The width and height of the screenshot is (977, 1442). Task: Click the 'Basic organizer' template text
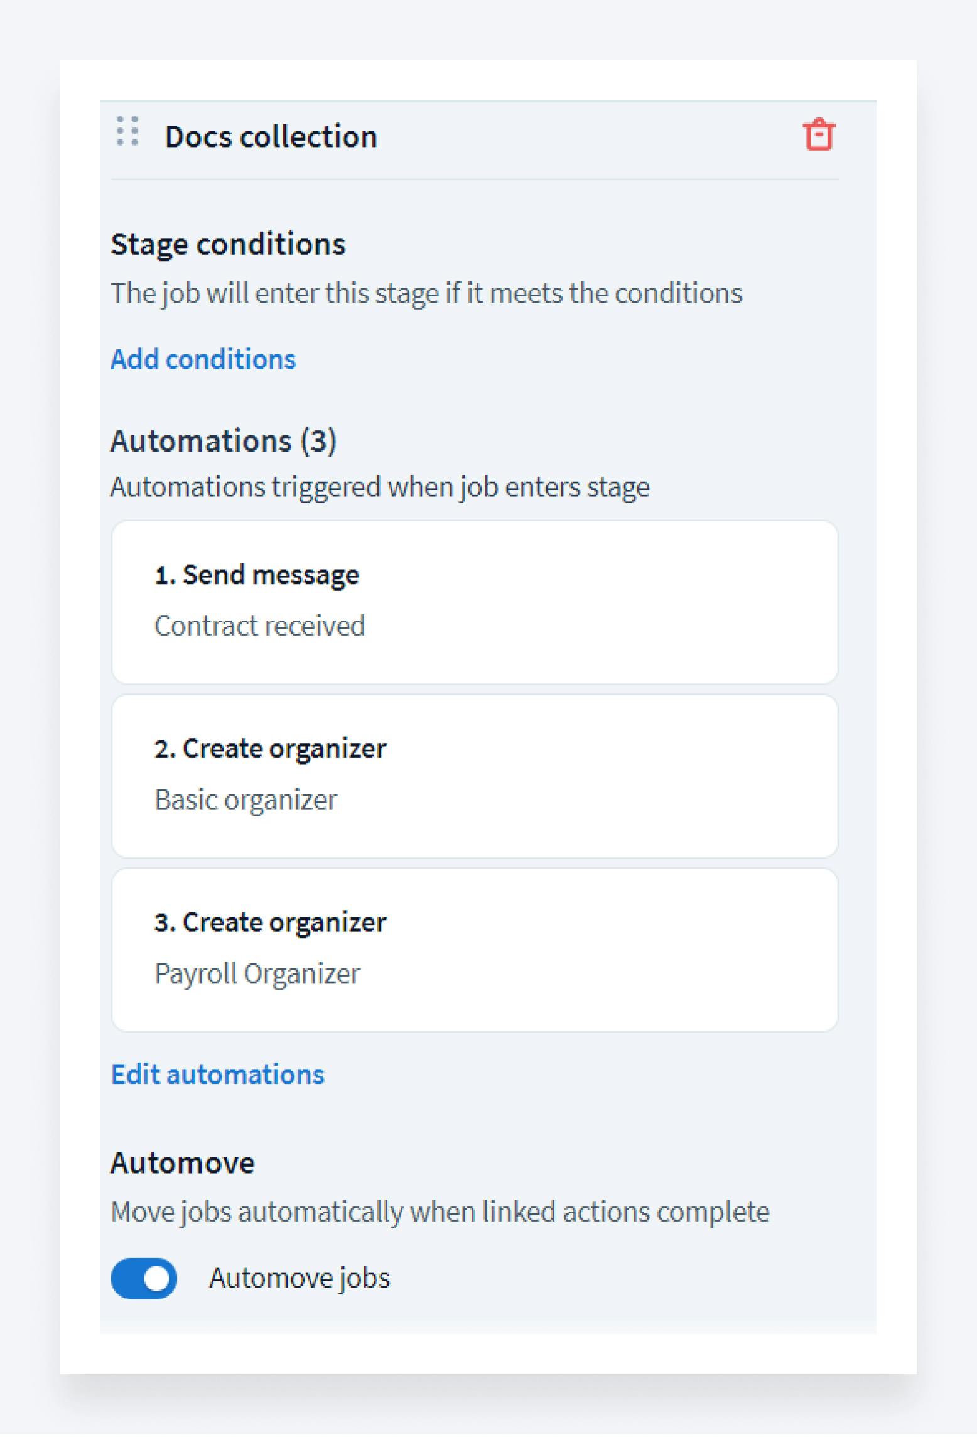[246, 800]
